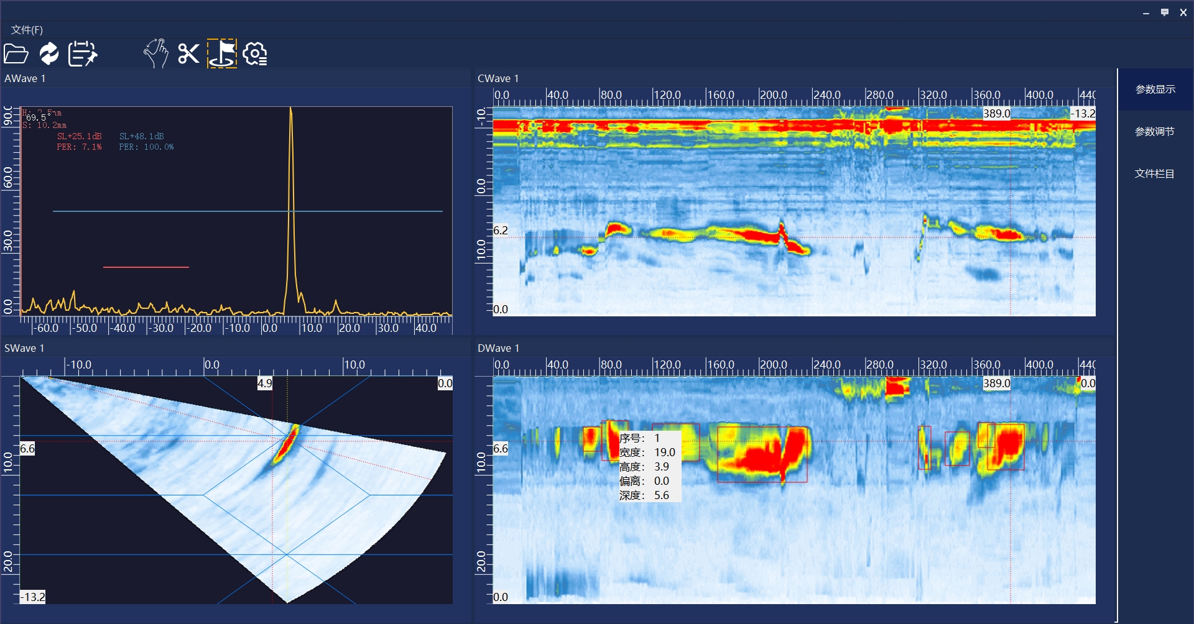Switch to the 参数调节 tab
This screenshot has height=624, width=1194.
pyautogui.click(x=1155, y=132)
